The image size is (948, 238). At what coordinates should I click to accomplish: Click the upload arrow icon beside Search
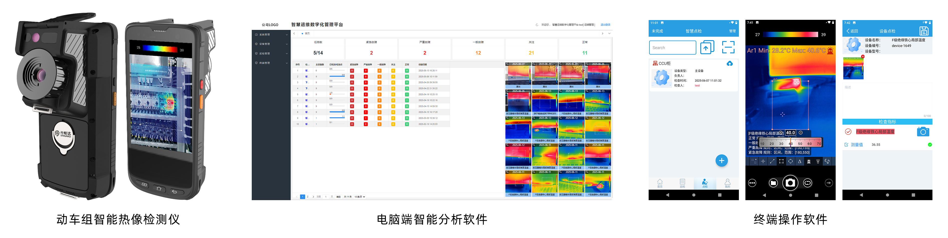[707, 47]
